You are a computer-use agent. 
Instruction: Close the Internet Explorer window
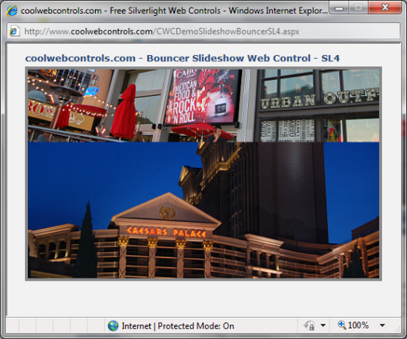tap(384, 8)
